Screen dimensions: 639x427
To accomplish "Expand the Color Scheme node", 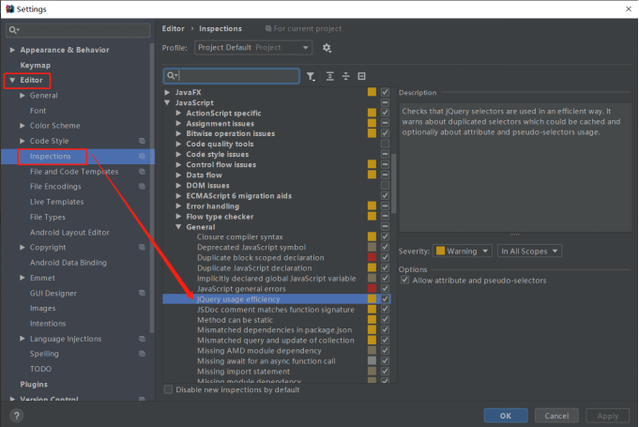I will pos(23,126).
